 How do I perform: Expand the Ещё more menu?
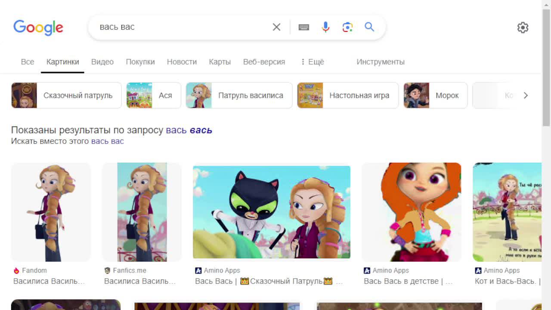pyautogui.click(x=312, y=62)
